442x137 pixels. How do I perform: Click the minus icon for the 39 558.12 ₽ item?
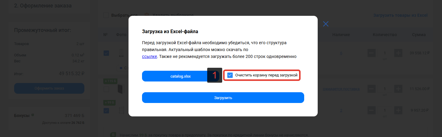point(371,53)
